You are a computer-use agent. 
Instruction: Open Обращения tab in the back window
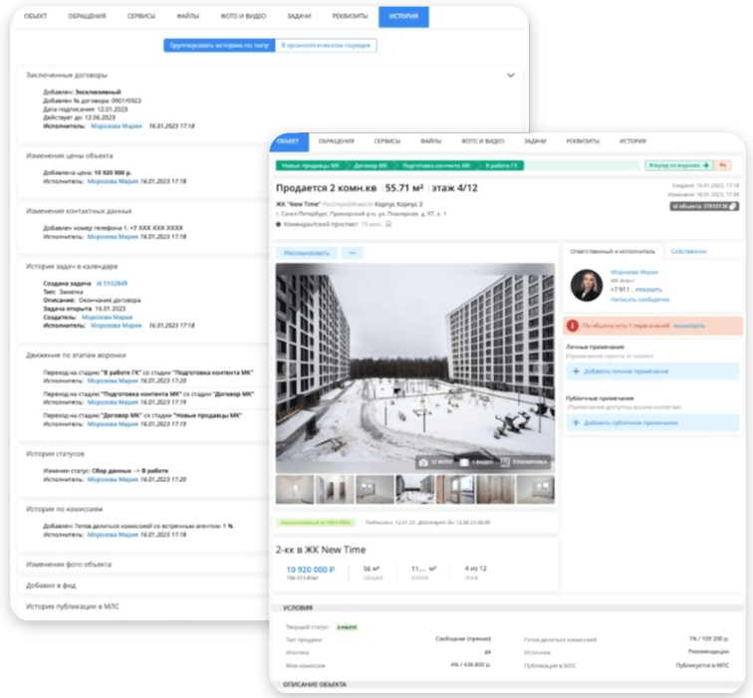tap(87, 16)
